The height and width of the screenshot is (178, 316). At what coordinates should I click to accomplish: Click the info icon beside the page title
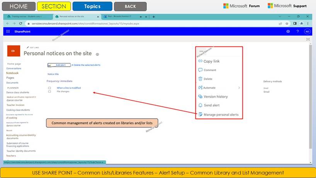(97, 54)
